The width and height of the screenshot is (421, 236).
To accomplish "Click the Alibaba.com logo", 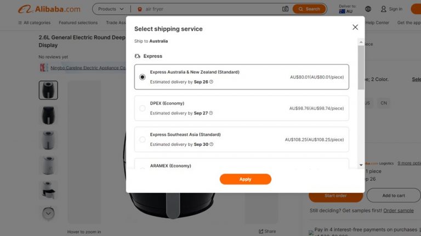I will point(49,9).
